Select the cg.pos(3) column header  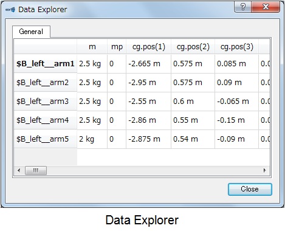pos(236,47)
